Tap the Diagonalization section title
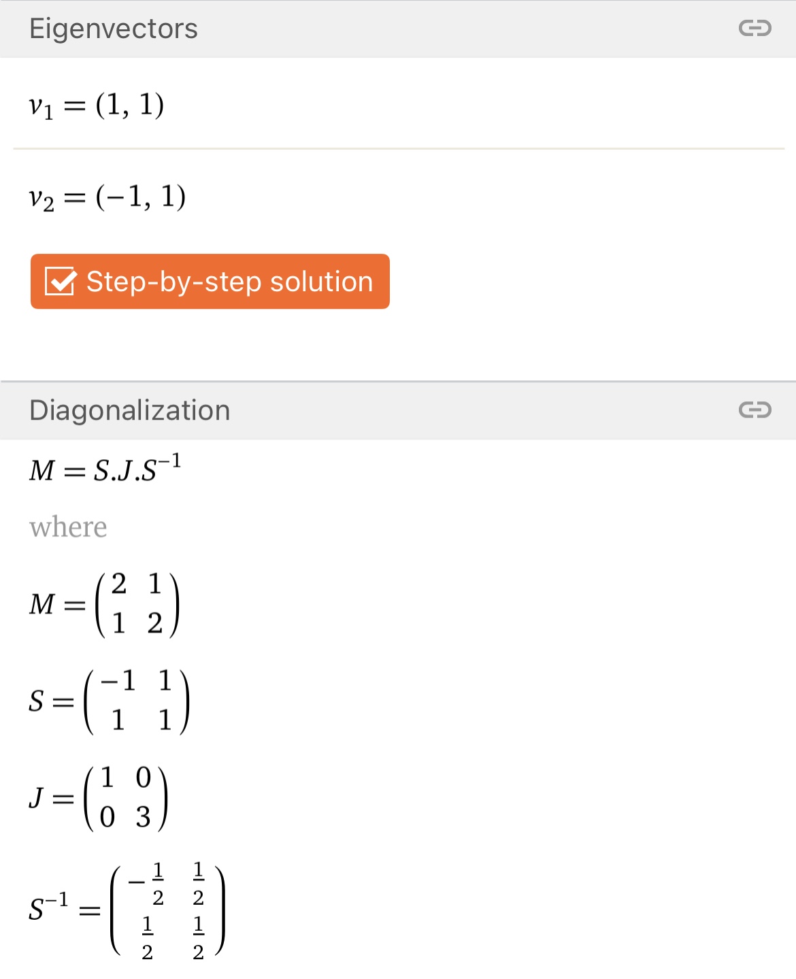The width and height of the screenshot is (796, 979). coord(130,411)
